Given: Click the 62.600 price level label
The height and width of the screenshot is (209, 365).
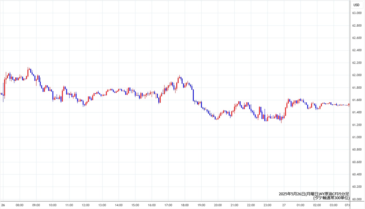Looking at the screenshot, I should (357, 38).
